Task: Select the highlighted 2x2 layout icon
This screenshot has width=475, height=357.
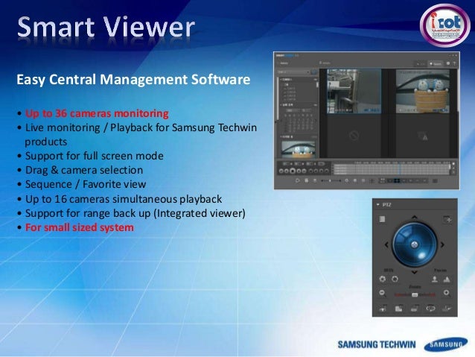Action: (x=396, y=181)
